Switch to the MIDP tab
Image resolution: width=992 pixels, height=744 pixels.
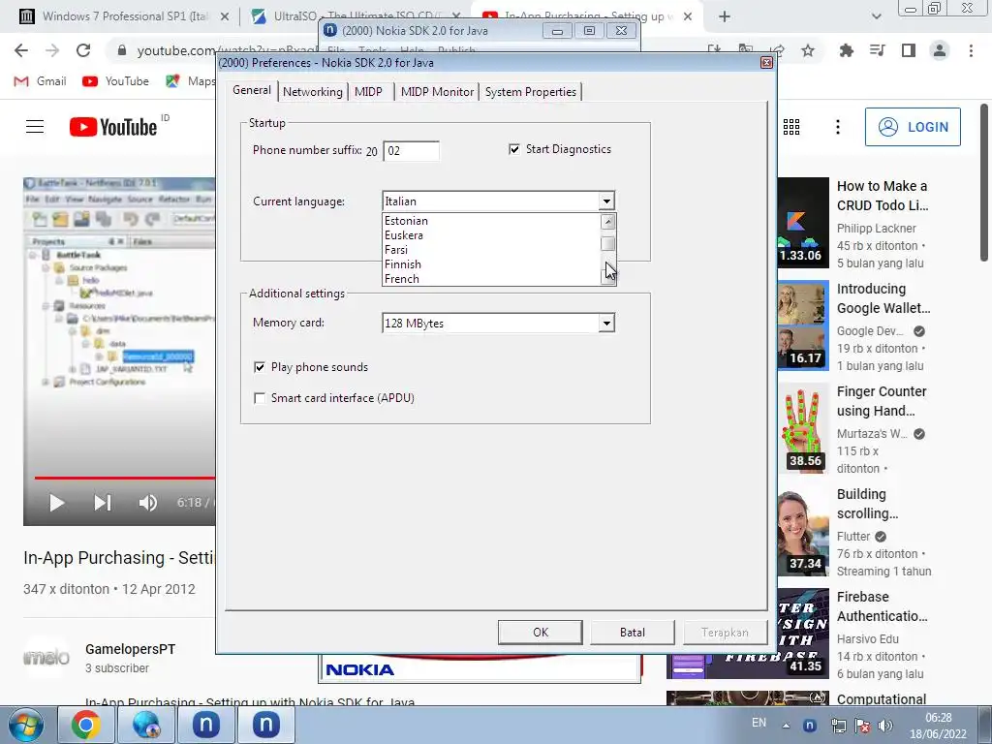[x=368, y=92]
